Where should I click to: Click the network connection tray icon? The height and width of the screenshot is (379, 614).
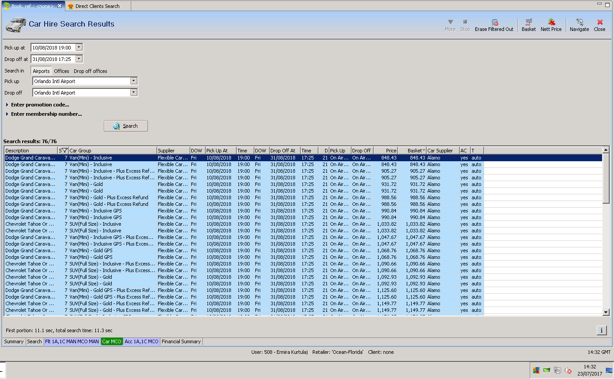click(557, 371)
